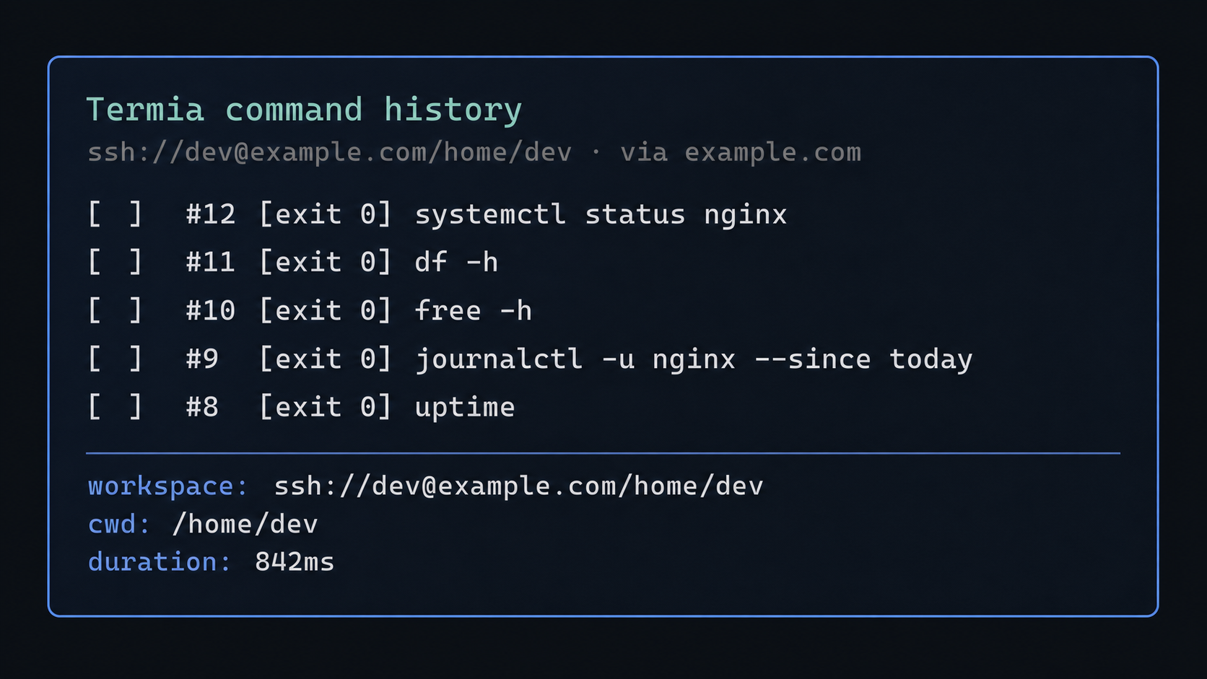1207x679 pixels.
Task: Click history number #8
Action: (x=202, y=407)
